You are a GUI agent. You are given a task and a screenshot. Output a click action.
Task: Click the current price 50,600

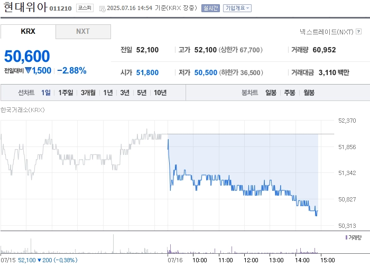[27, 56]
